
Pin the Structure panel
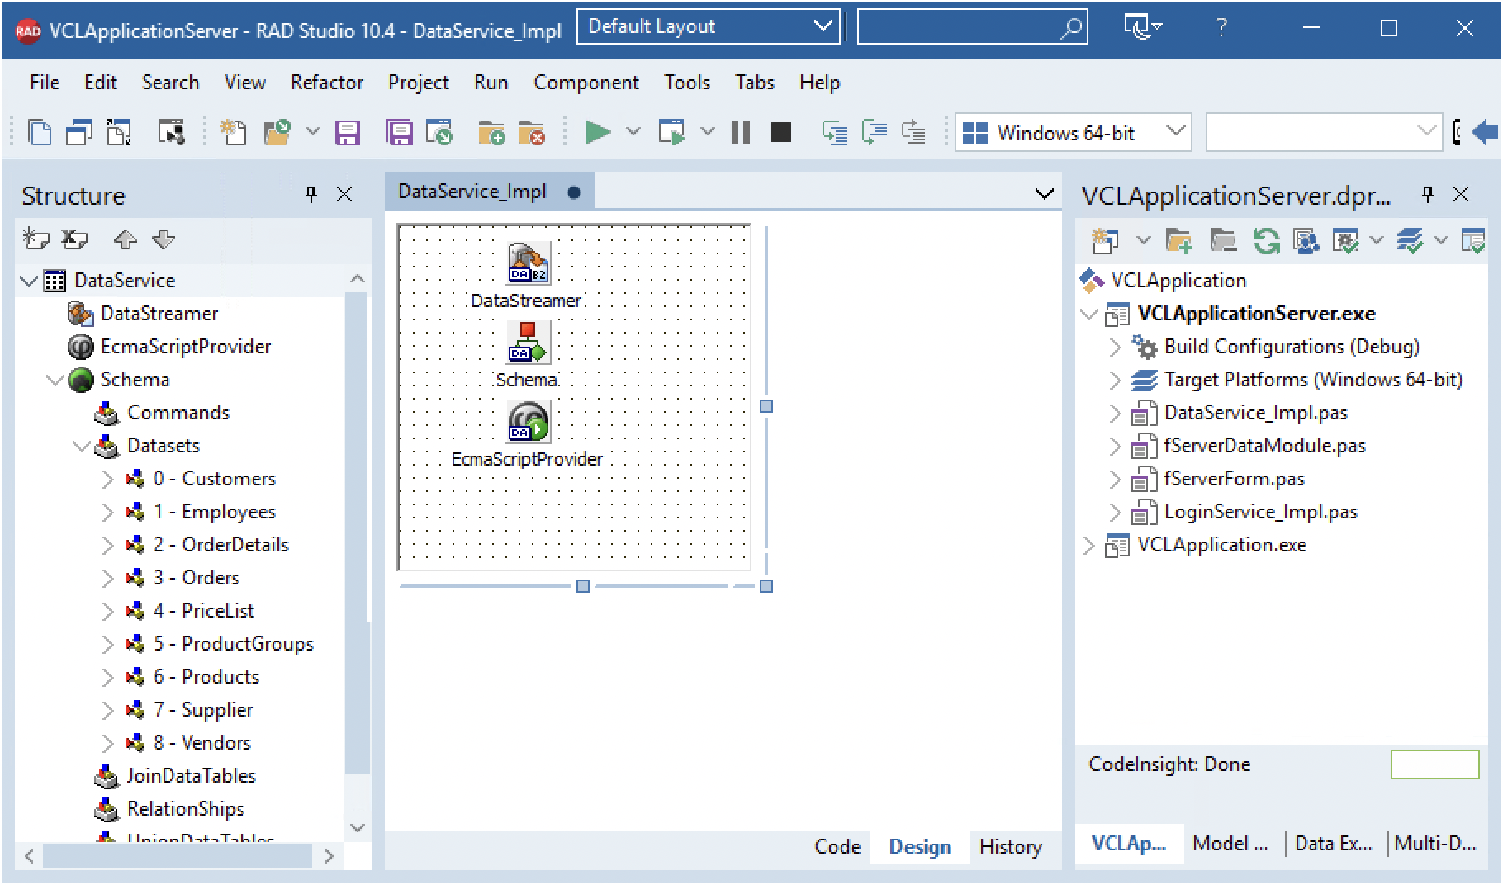(311, 194)
